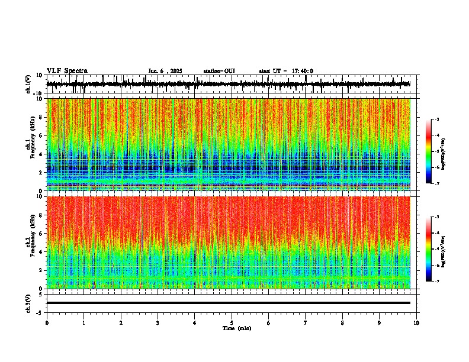Click the ch.1 voltage waveform trace
Viewport: 469px width, 362px height.
click(x=228, y=84)
